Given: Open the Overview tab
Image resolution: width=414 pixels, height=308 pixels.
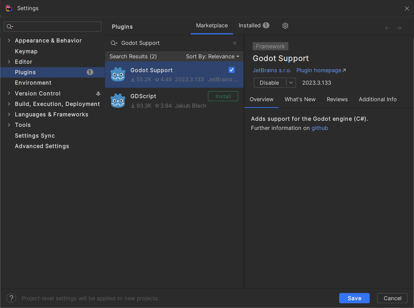Looking at the screenshot, I should 261,99.
